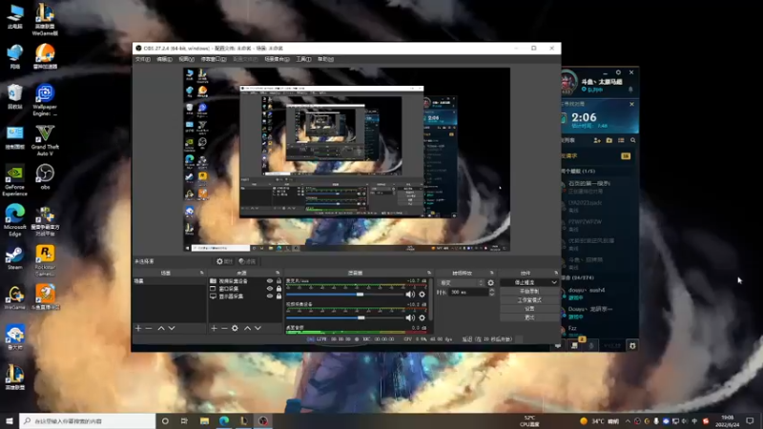The image size is (763, 429).
Task: Mute the first audio mixer channel
Action: (410, 295)
